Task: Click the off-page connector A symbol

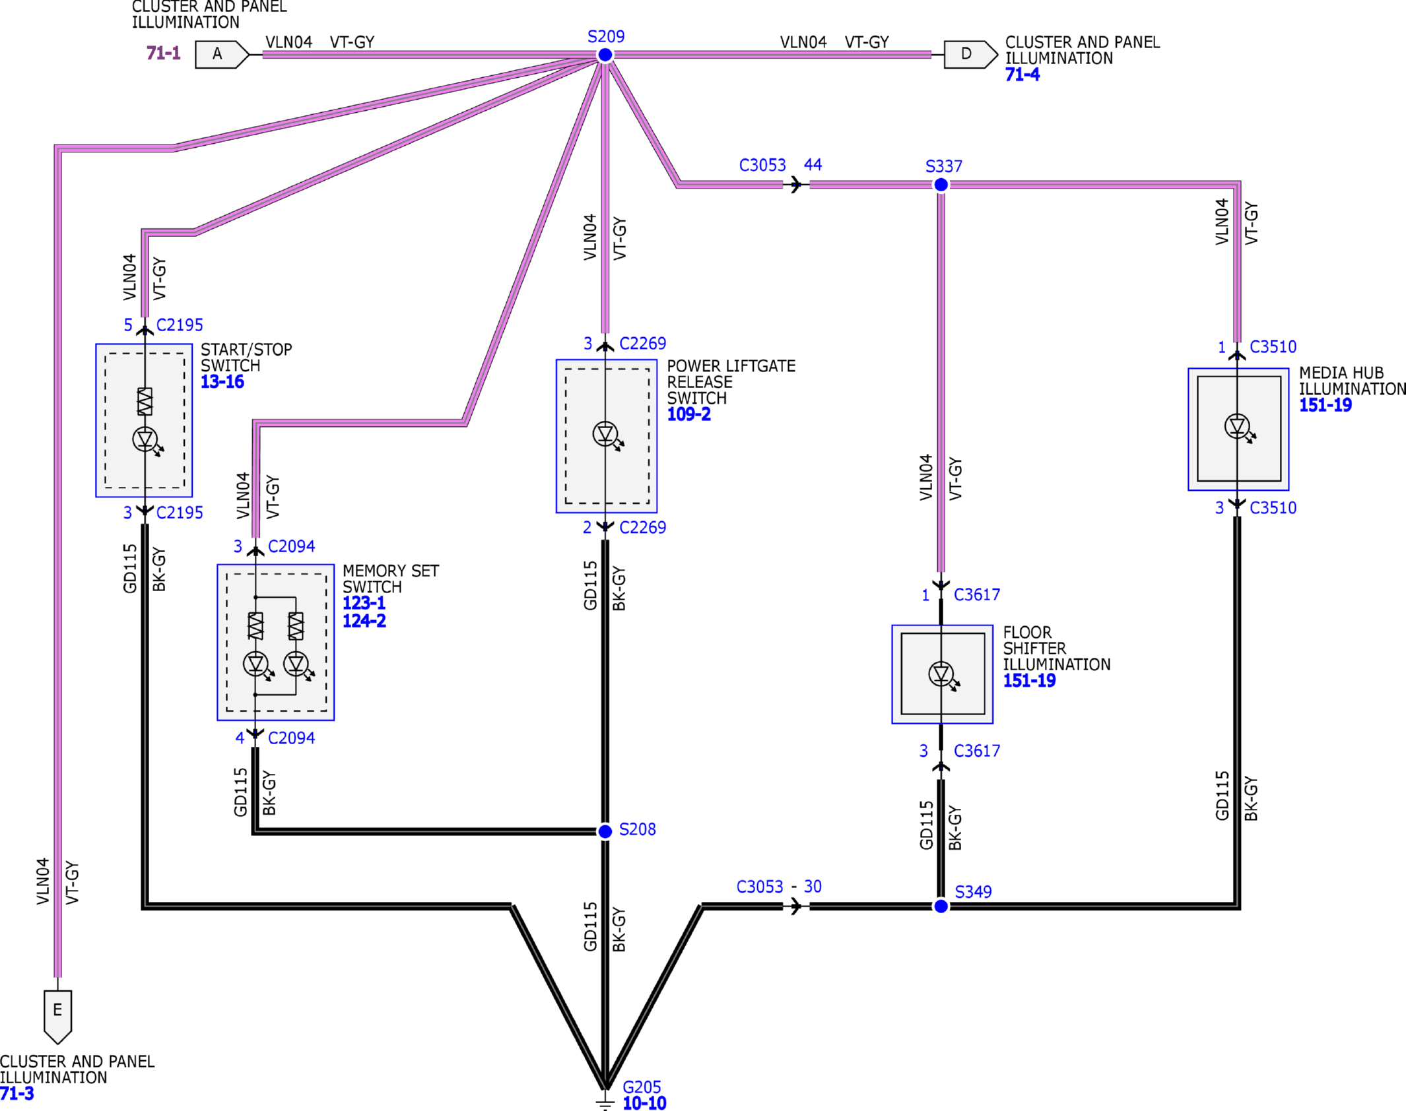Action: [222, 54]
